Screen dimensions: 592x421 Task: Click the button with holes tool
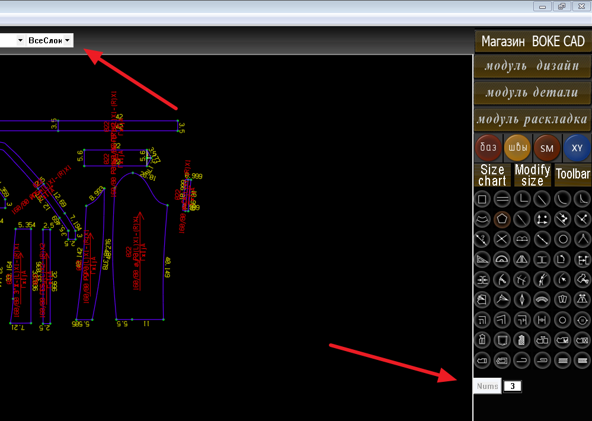coord(583,320)
